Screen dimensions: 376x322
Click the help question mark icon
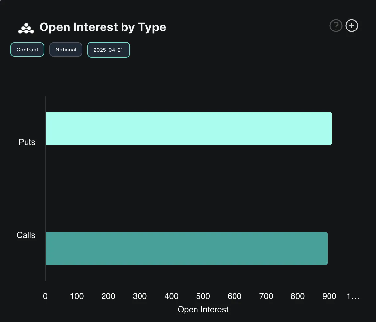pos(336,26)
